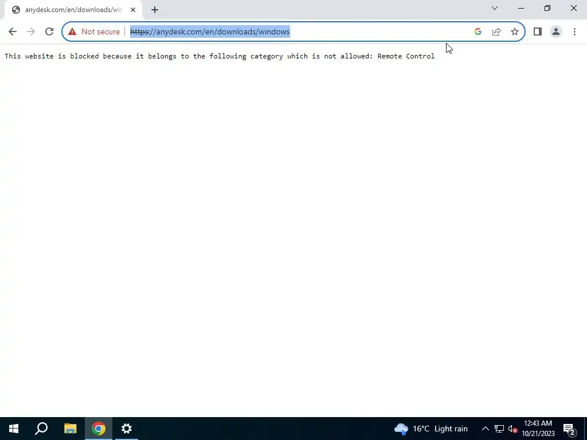Image resolution: width=587 pixels, height=440 pixels.
Task: Open the notification center icon
Action: click(x=569, y=429)
